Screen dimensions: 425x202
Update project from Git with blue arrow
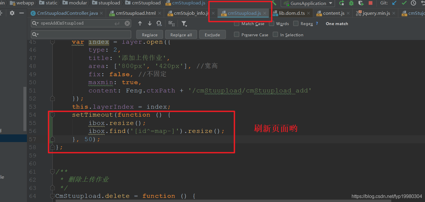tap(394, 3)
